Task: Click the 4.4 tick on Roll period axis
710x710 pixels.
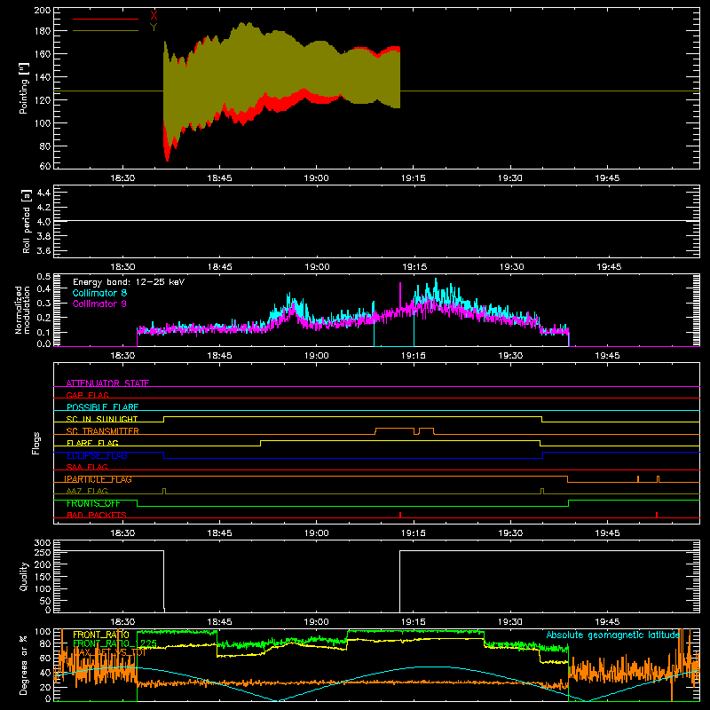Action: pos(43,193)
